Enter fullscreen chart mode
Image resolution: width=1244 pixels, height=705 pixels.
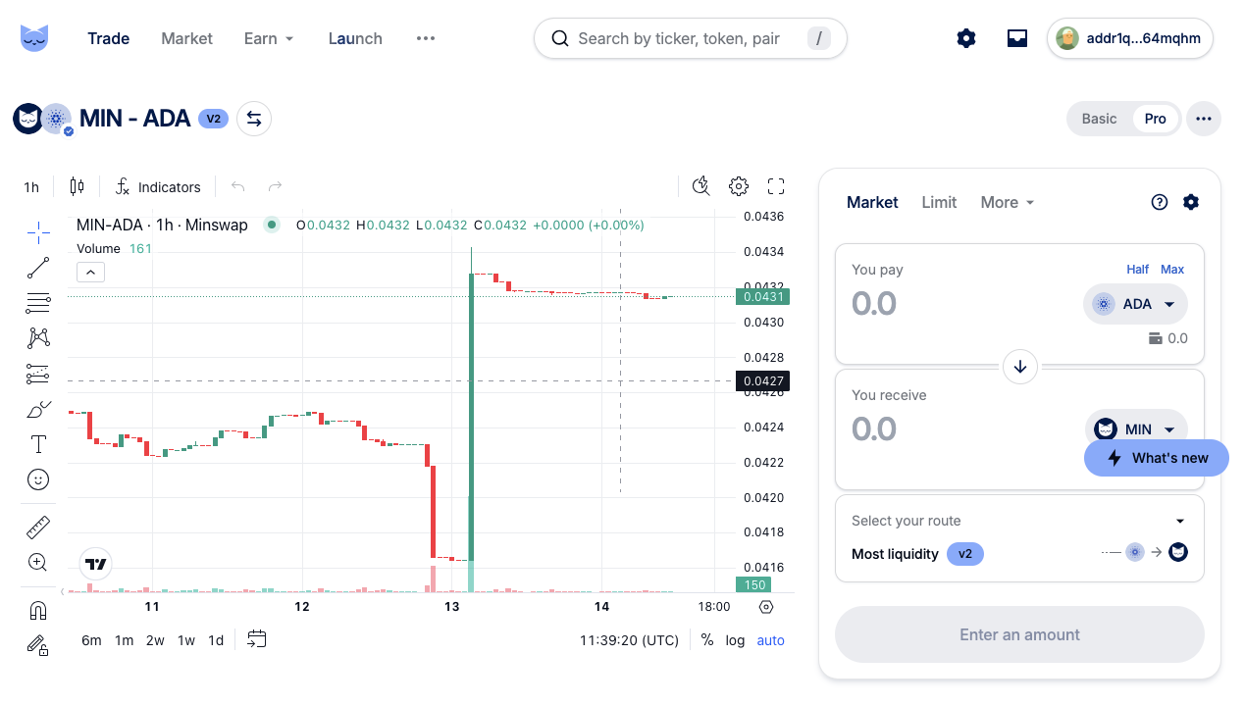[x=776, y=186]
